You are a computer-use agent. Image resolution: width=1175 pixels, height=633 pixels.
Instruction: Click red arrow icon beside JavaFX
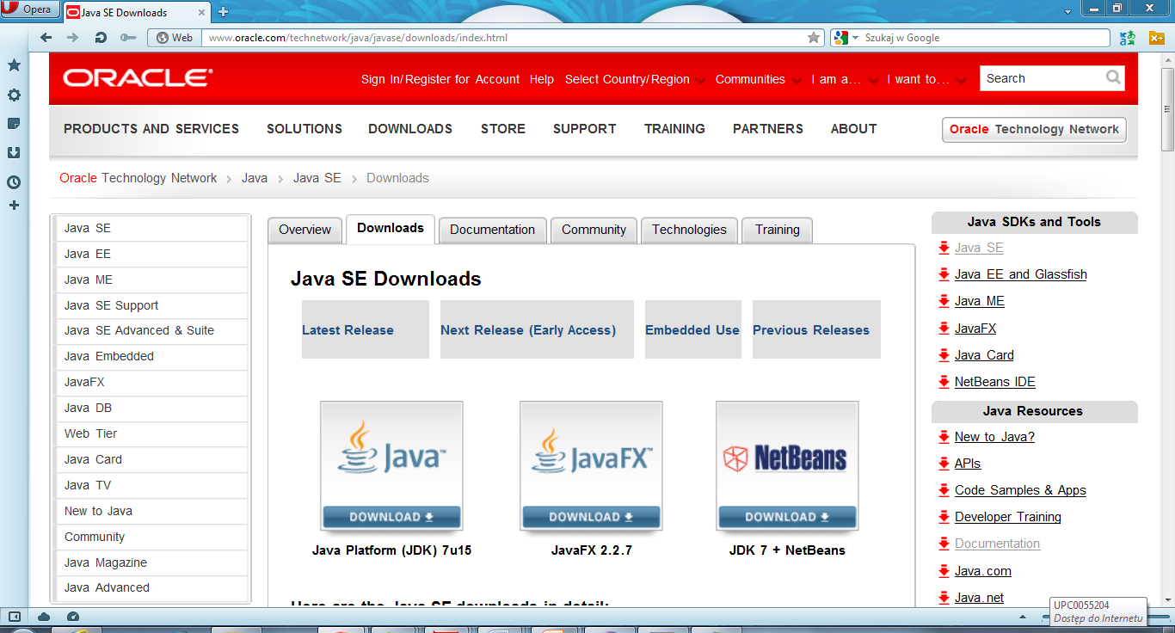tap(944, 329)
